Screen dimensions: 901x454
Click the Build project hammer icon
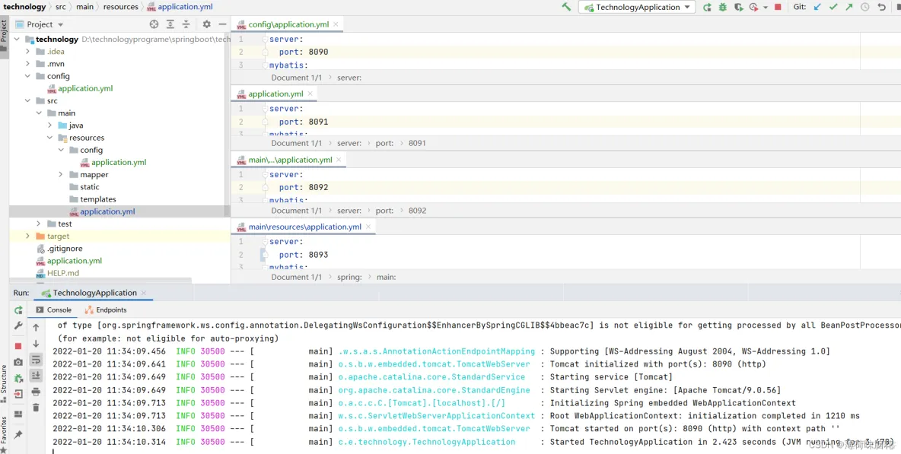(567, 7)
